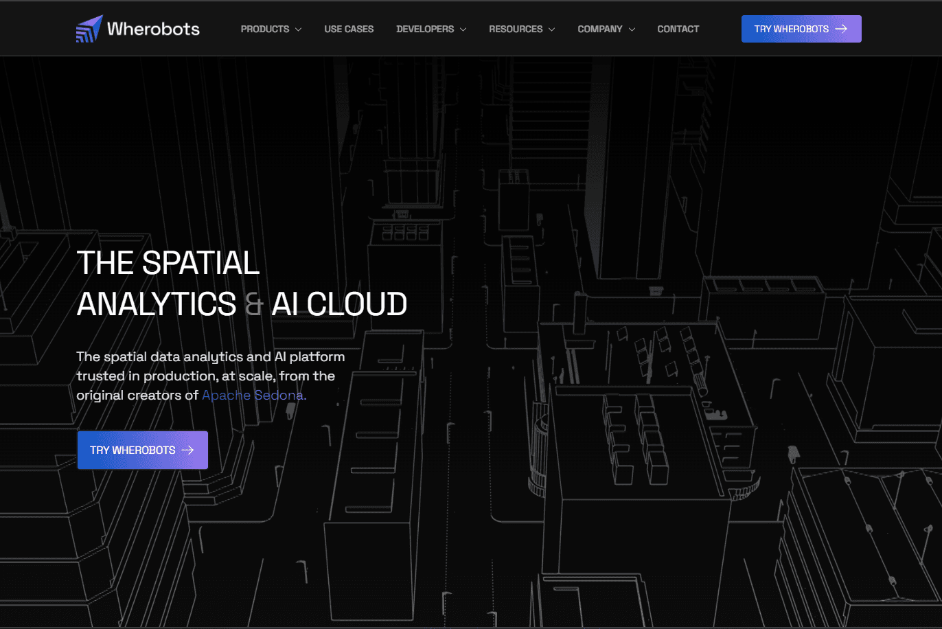Expand the Resources dropdown chevron
The height and width of the screenshot is (629, 942).
click(x=551, y=30)
